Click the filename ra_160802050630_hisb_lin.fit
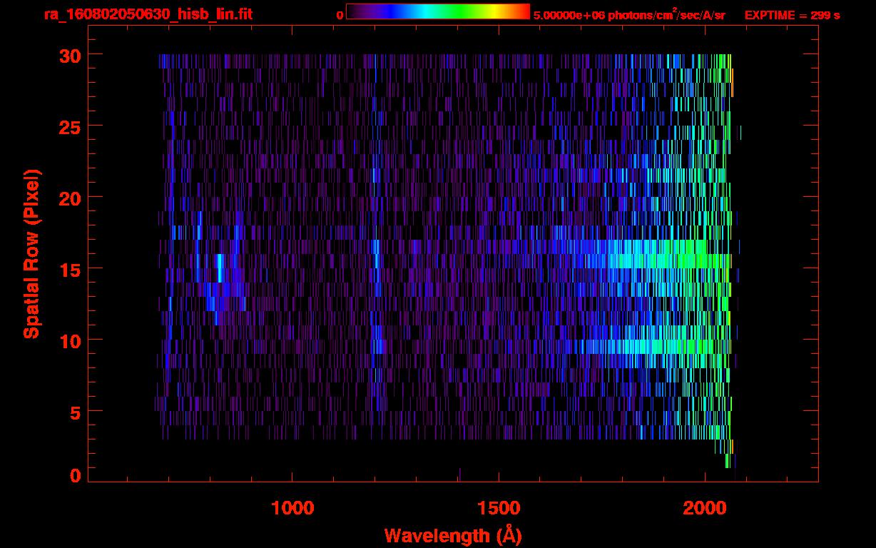 (x=148, y=14)
